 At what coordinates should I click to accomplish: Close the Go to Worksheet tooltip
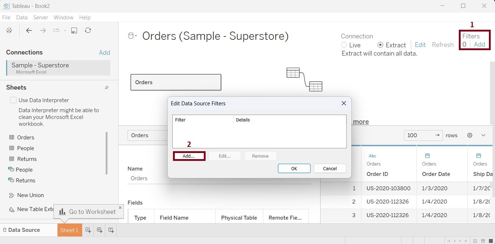pyautogui.click(x=120, y=207)
